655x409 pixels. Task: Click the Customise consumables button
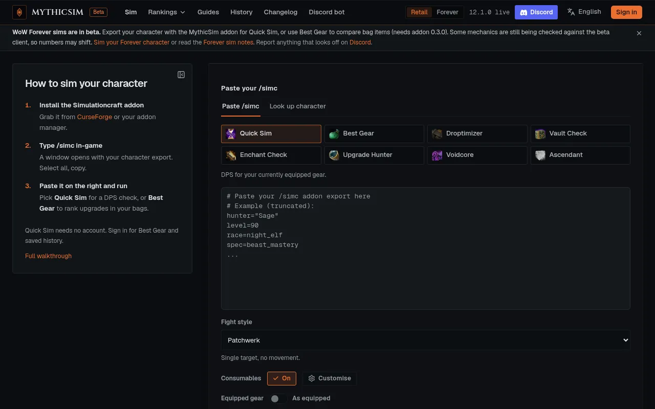pos(330,378)
